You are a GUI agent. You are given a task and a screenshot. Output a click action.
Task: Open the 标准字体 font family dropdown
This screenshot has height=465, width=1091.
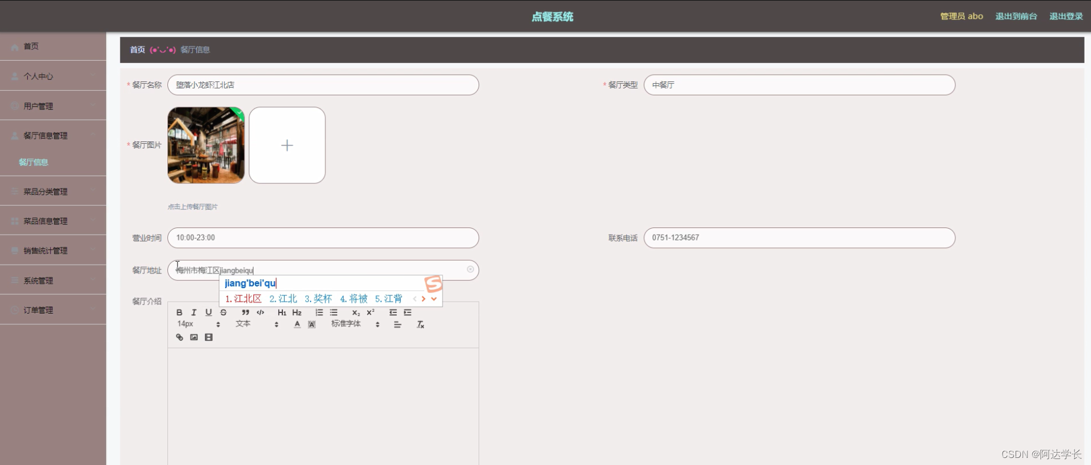(355, 324)
